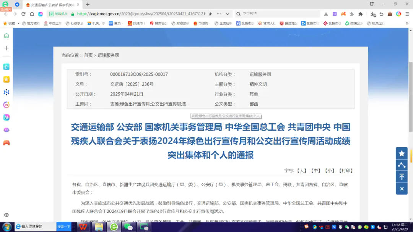Click the browser sidebar home icon
The height and width of the screenshot is (232, 413).
pyautogui.click(x=6, y=35)
